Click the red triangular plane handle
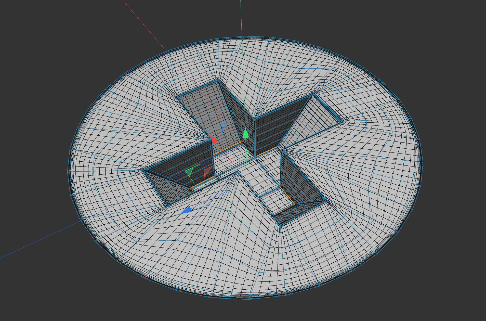Screen dimensions: 486x321 click(208, 172)
